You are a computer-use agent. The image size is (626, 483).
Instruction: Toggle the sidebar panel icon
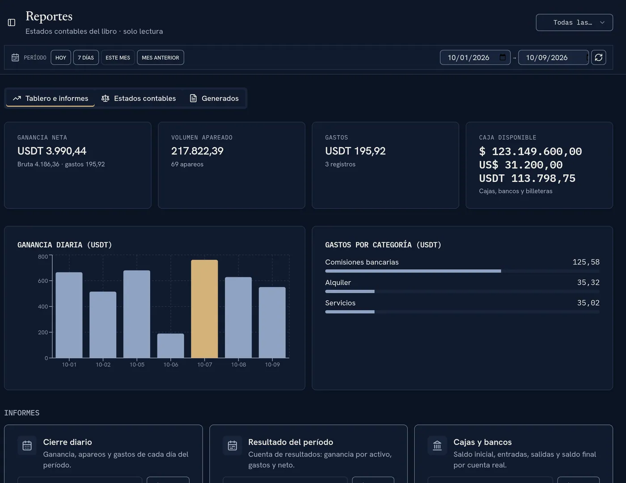point(12,22)
